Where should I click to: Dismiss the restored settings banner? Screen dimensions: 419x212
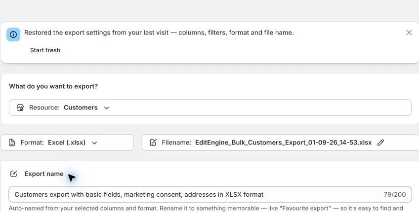(x=409, y=33)
